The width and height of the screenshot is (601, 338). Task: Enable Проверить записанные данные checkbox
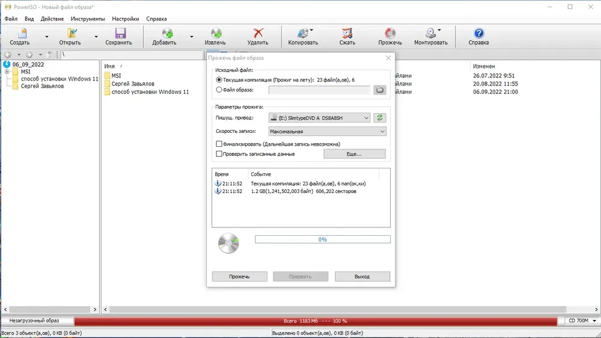click(x=219, y=154)
